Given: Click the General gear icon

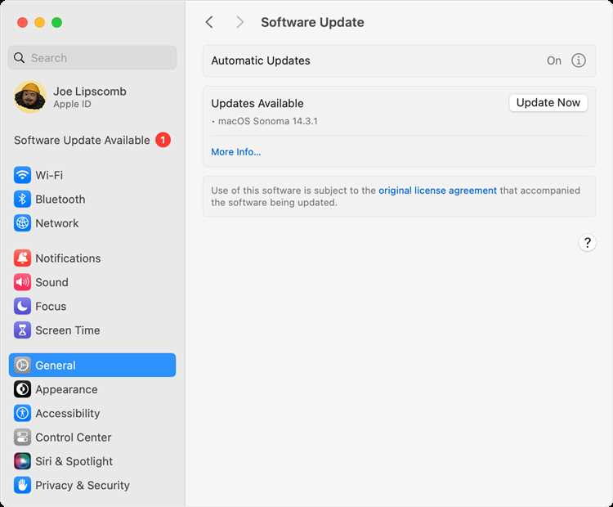Looking at the screenshot, I should 22,365.
